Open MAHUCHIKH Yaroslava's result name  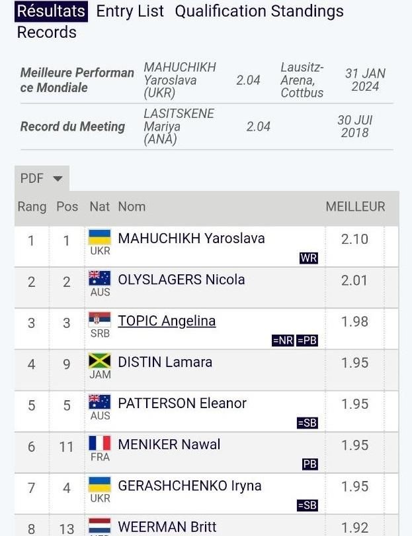tap(191, 239)
